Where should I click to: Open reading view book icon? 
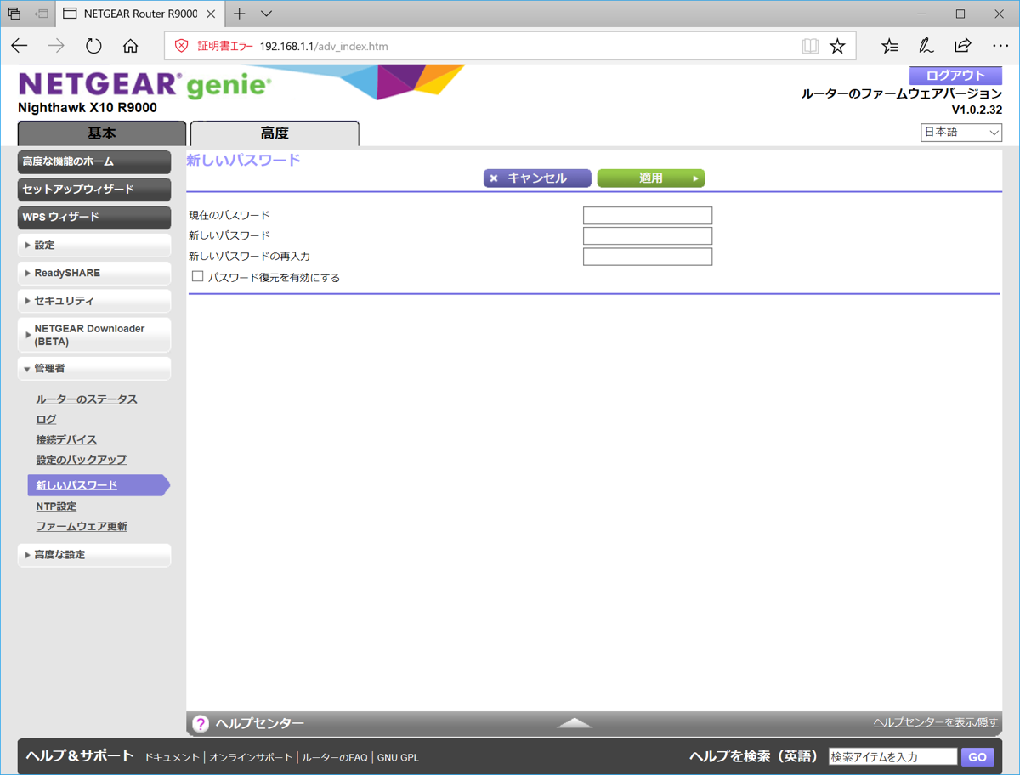tap(810, 46)
